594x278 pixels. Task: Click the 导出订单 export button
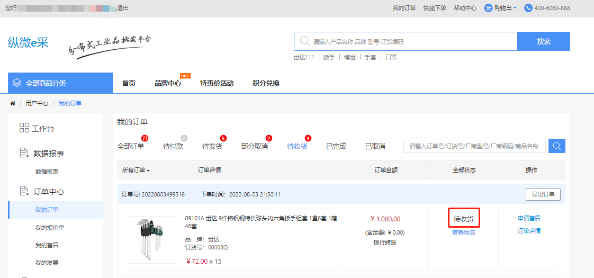[543, 194]
